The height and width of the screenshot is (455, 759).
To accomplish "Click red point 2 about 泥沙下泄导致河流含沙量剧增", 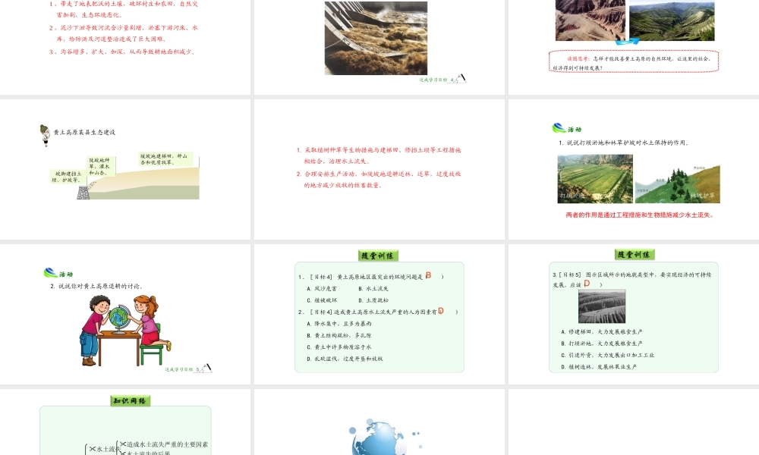I will (123, 33).
